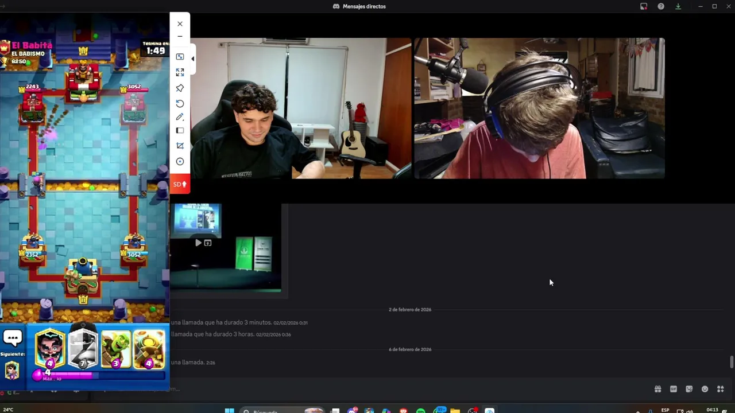Screen dimensions: 735x413
Task: Open the sticker picker
Action: (x=689, y=389)
